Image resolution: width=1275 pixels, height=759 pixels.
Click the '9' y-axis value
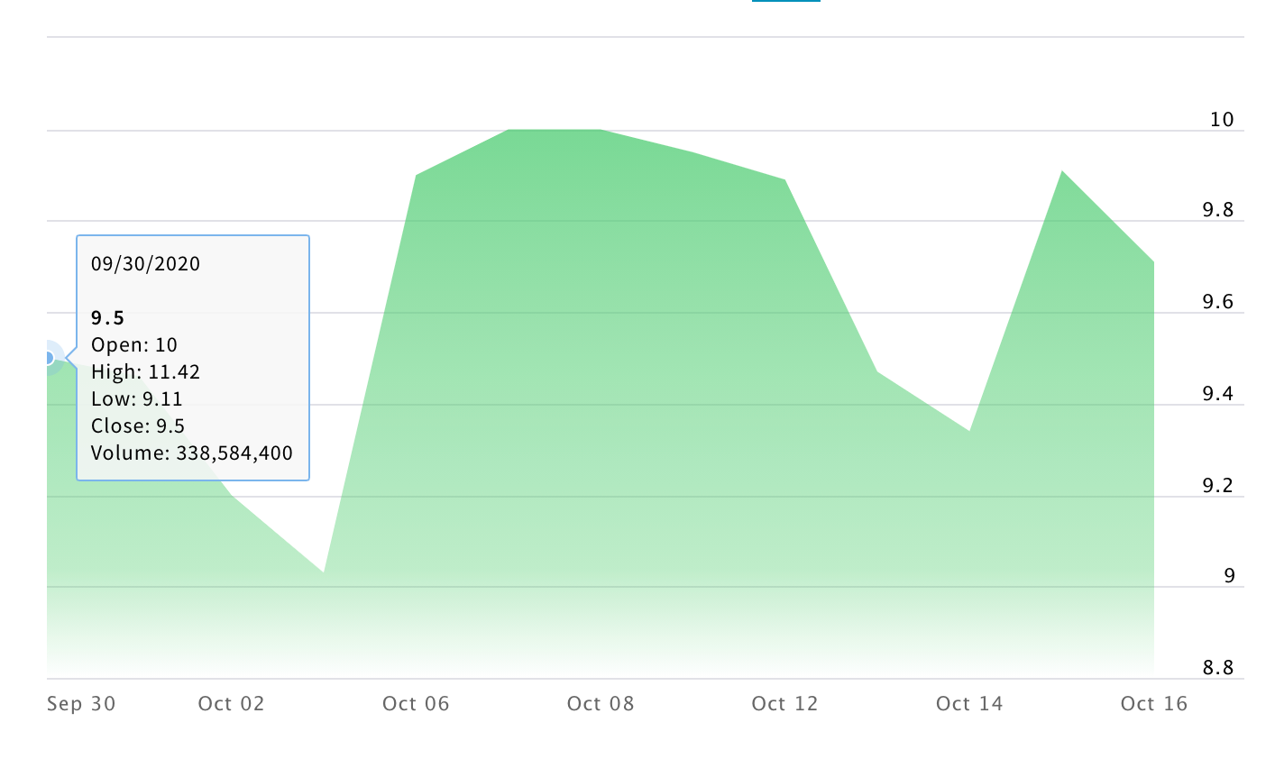[x=1229, y=576]
